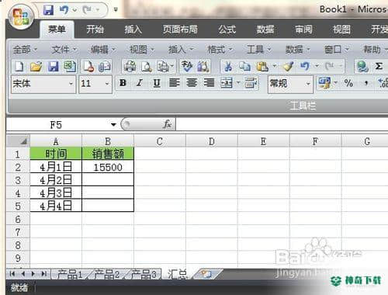Open the 文件 classic menu
Viewport: 388px width, 295px height.
(x=64, y=49)
